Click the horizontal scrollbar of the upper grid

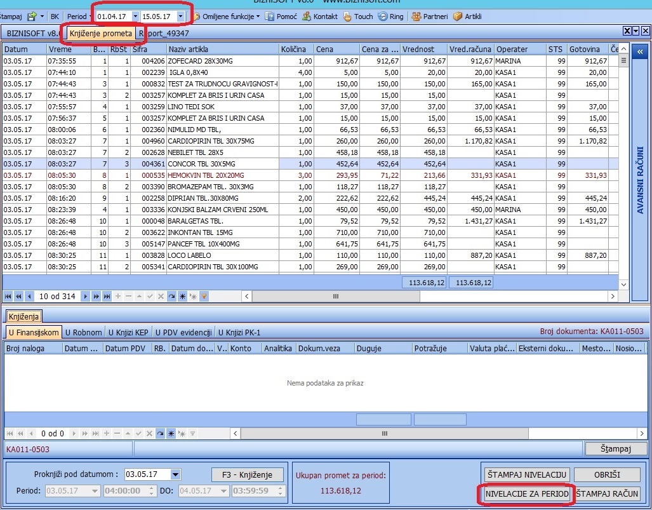[x=336, y=297]
